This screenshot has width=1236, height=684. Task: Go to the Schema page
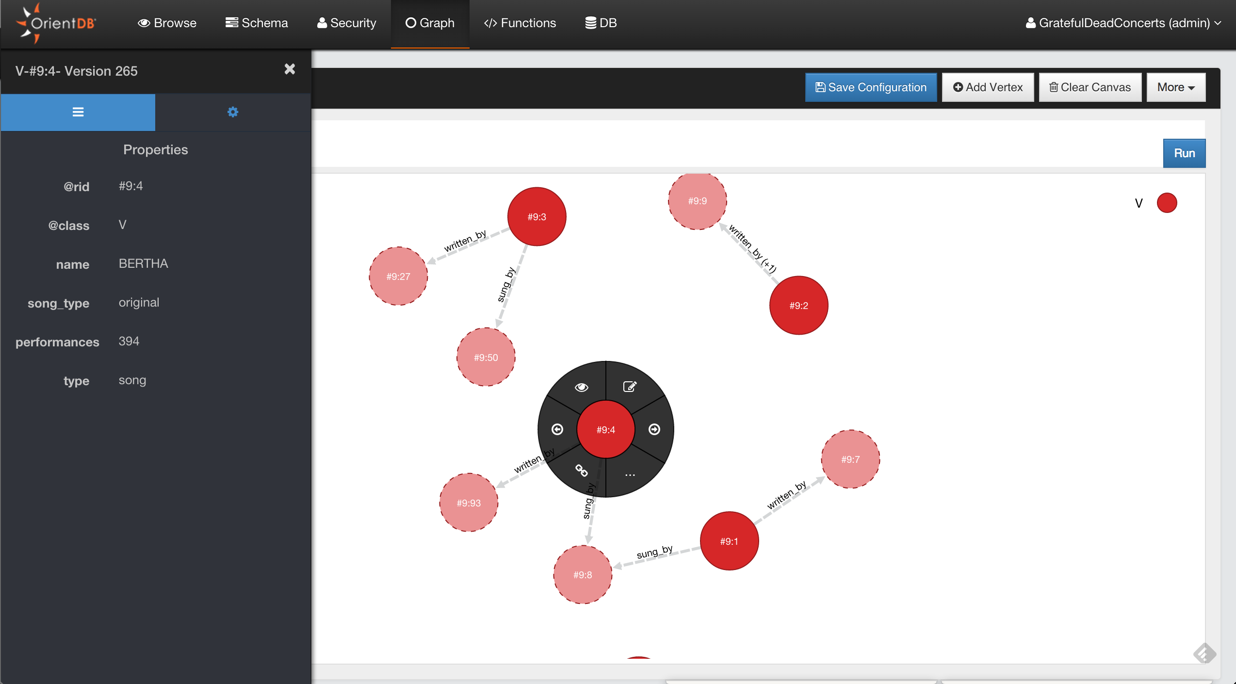click(x=257, y=23)
